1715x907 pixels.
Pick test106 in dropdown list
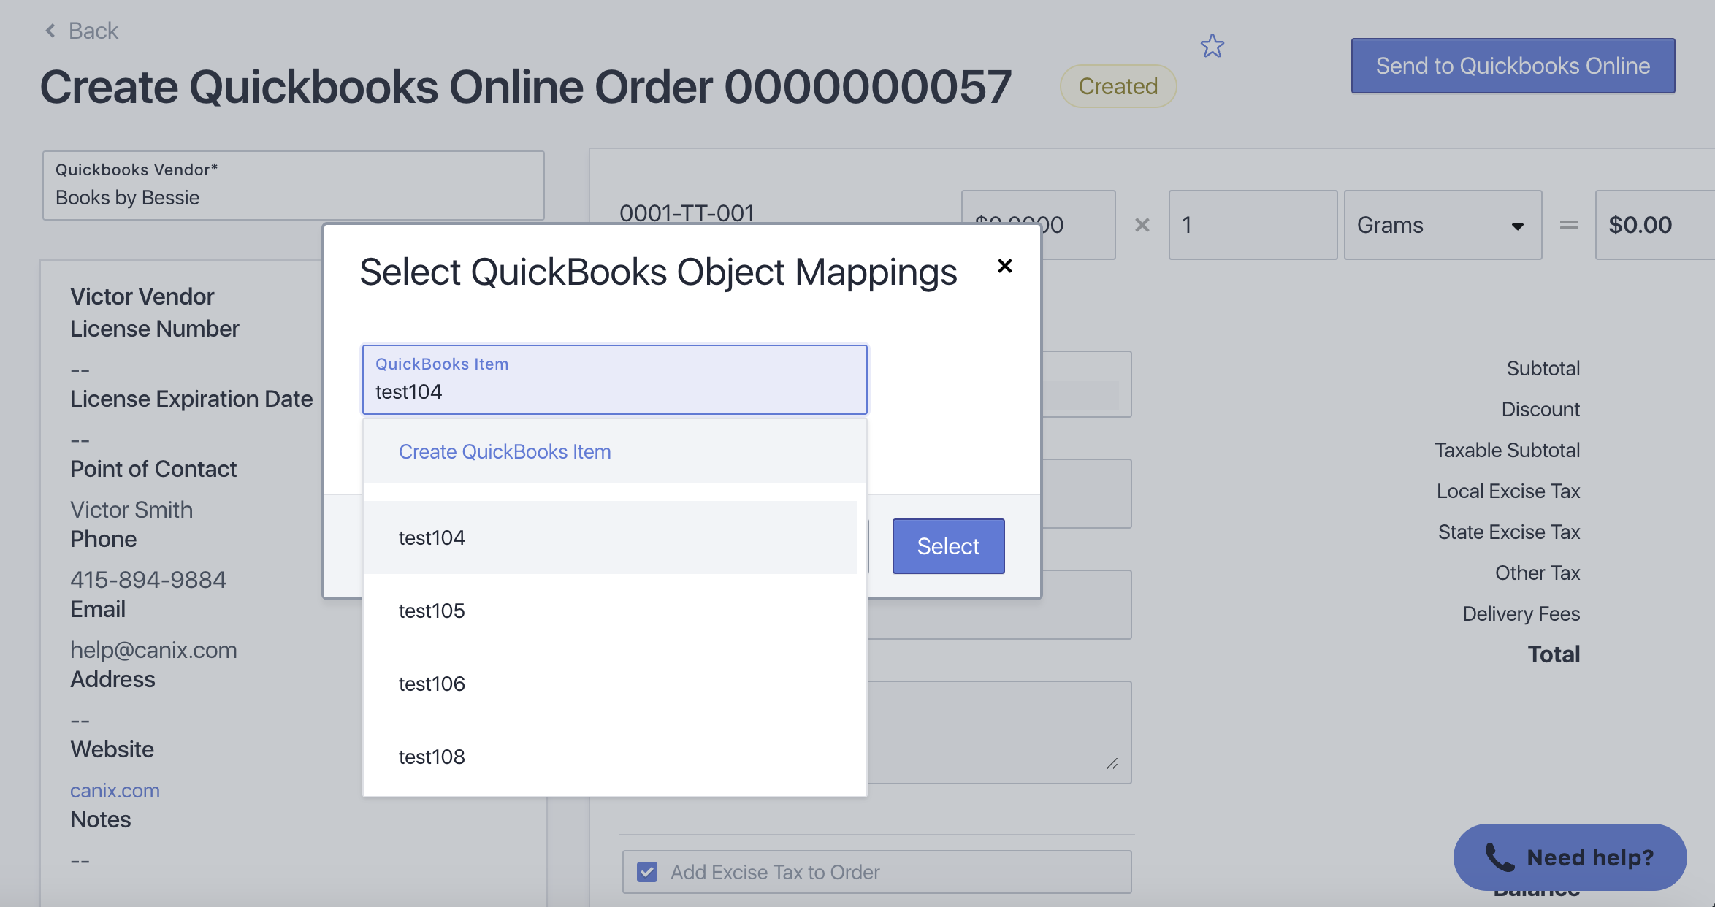[x=432, y=684]
